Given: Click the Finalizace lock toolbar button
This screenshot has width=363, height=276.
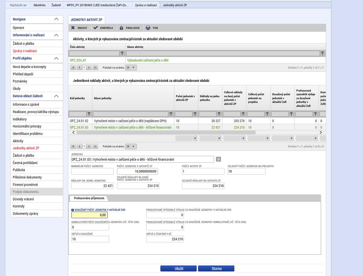Looking at the screenshot, I should coord(130,28).
